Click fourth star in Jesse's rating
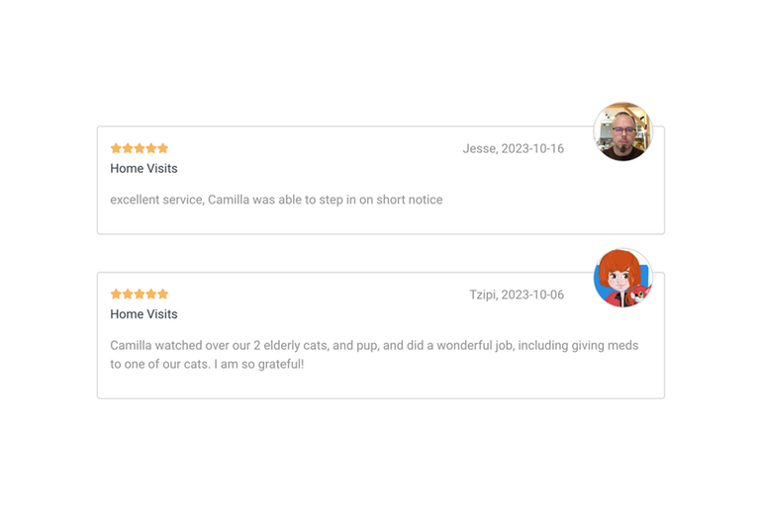This screenshot has width=760, height=506. tap(151, 148)
